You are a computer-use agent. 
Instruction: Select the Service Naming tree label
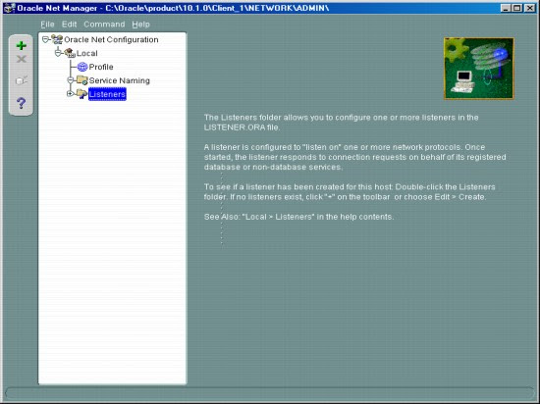pyautogui.click(x=119, y=80)
